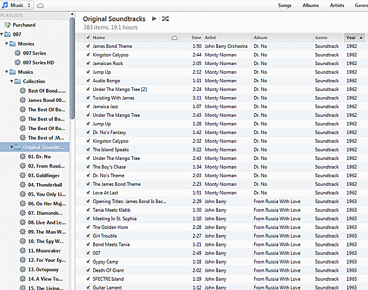Sort by the Genre column
This screenshot has height=290, width=368.
(x=329, y=37)
